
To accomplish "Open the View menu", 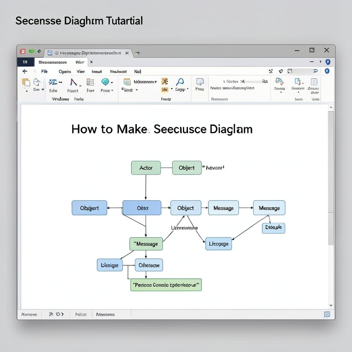I will 80,71.
